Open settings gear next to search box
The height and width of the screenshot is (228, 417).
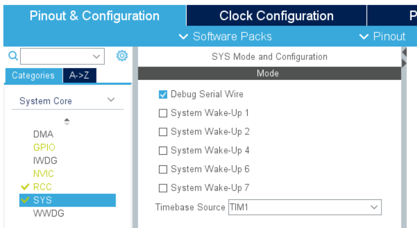click(122, 56)
